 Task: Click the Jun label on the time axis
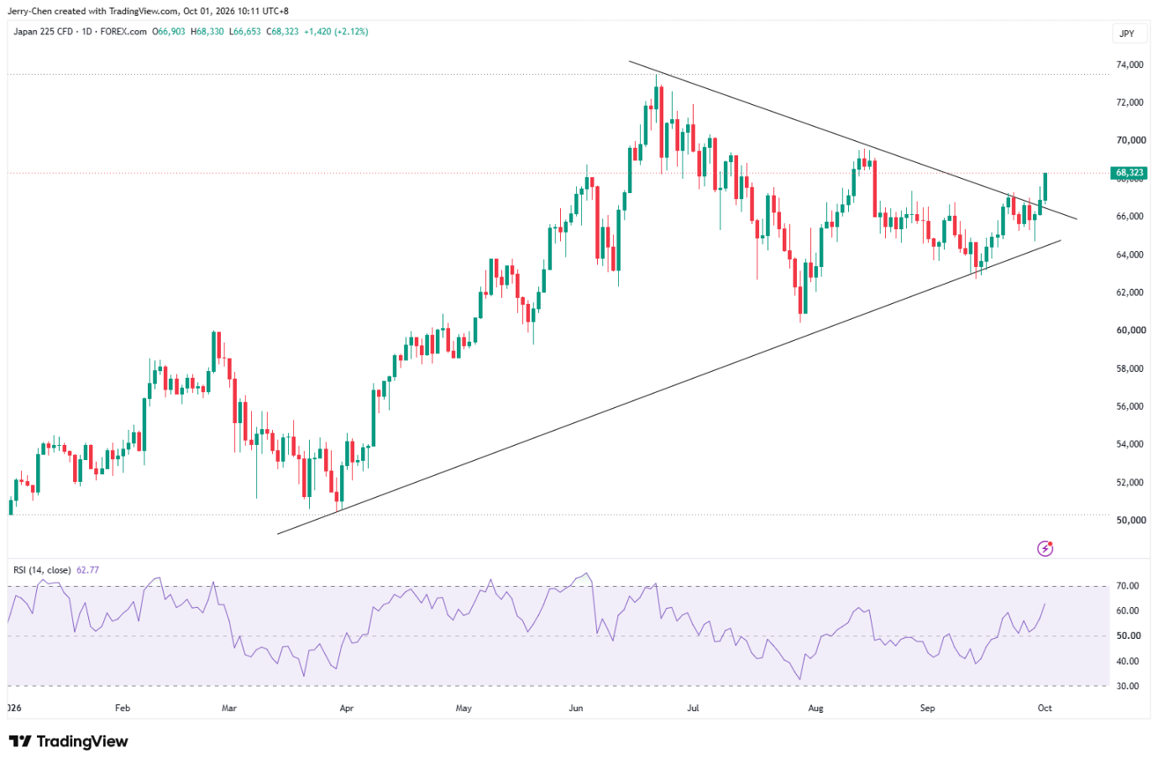[x=576, y=708]
